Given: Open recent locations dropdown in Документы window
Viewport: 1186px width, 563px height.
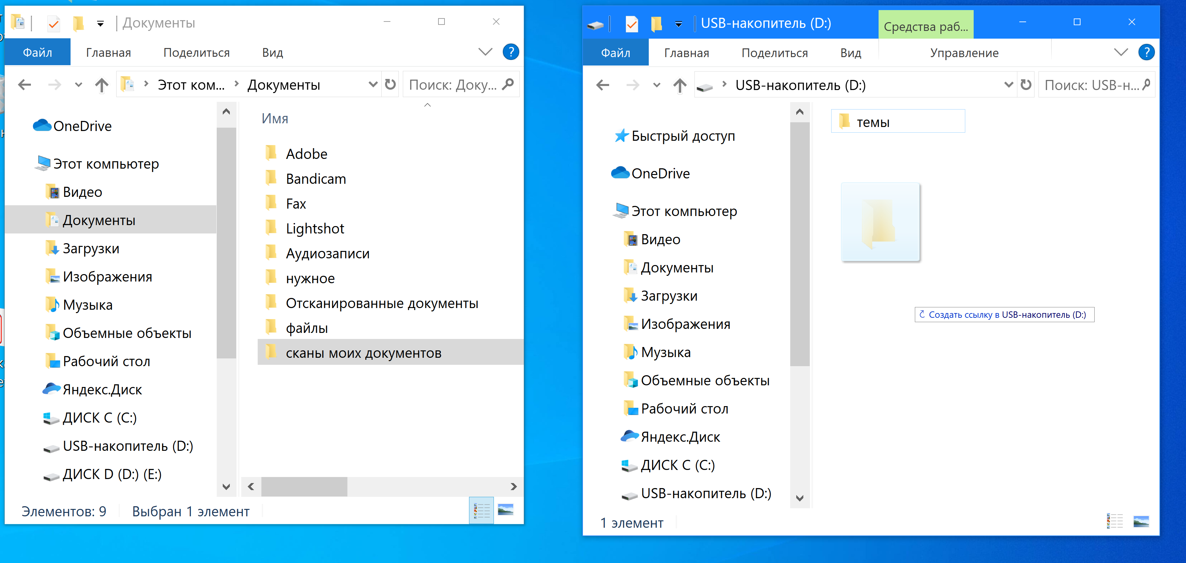Looking at the screenshot, I should pyautogui.click(x=79, y=85).
